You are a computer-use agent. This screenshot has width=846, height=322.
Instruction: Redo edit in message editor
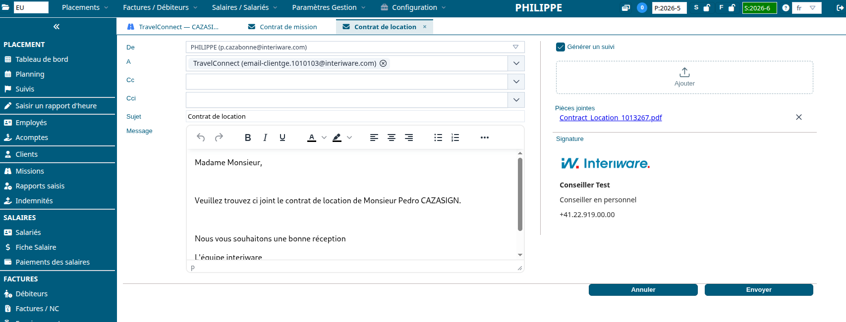(x=219, y=138)
